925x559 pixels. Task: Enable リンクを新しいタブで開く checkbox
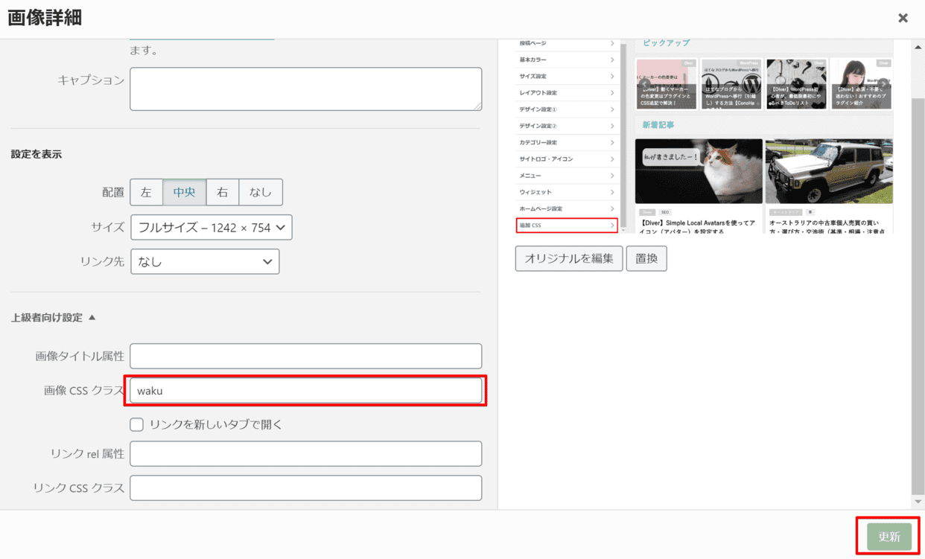(x=137, y=425)
